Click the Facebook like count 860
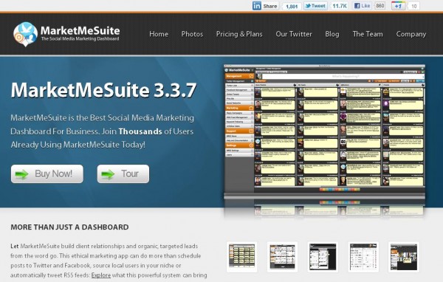 pyautogui.click(x=380, y=6)
